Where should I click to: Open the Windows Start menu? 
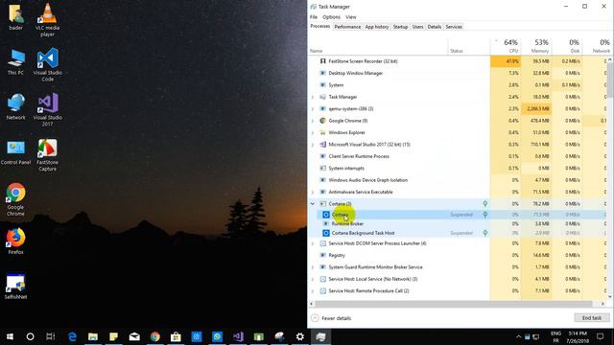pyautogui.click(x=10, y=336)
